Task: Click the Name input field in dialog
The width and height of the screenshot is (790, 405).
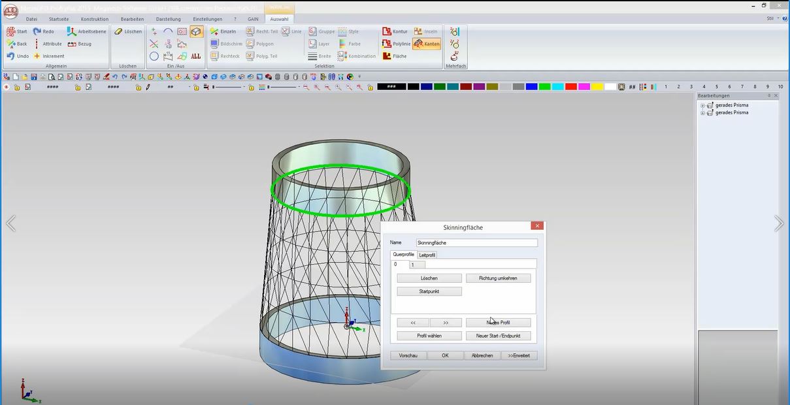Action: point(476,242)
